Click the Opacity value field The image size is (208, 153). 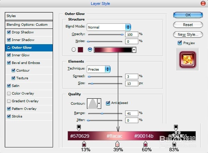click(x=132, y=34)
